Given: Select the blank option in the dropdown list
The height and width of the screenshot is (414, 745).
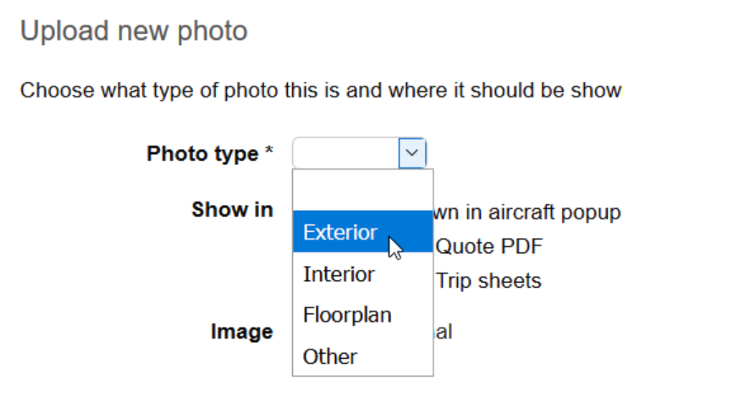Looking at the screenshot, I should 363,190.
